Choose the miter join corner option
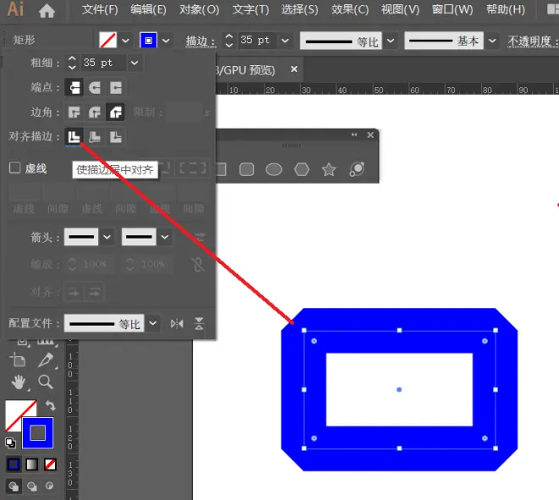Screen dimensions: 559x500 [75, 113]
